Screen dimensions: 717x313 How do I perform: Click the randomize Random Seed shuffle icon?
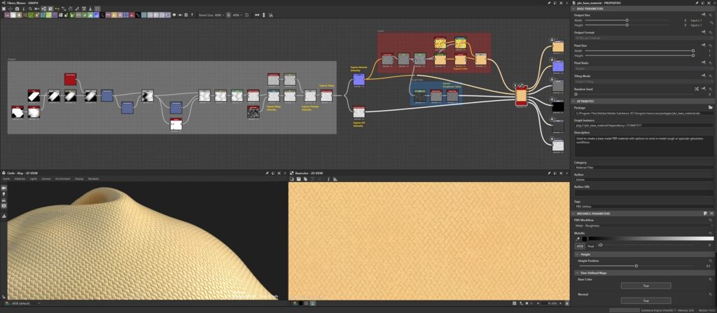coord(696,89)
